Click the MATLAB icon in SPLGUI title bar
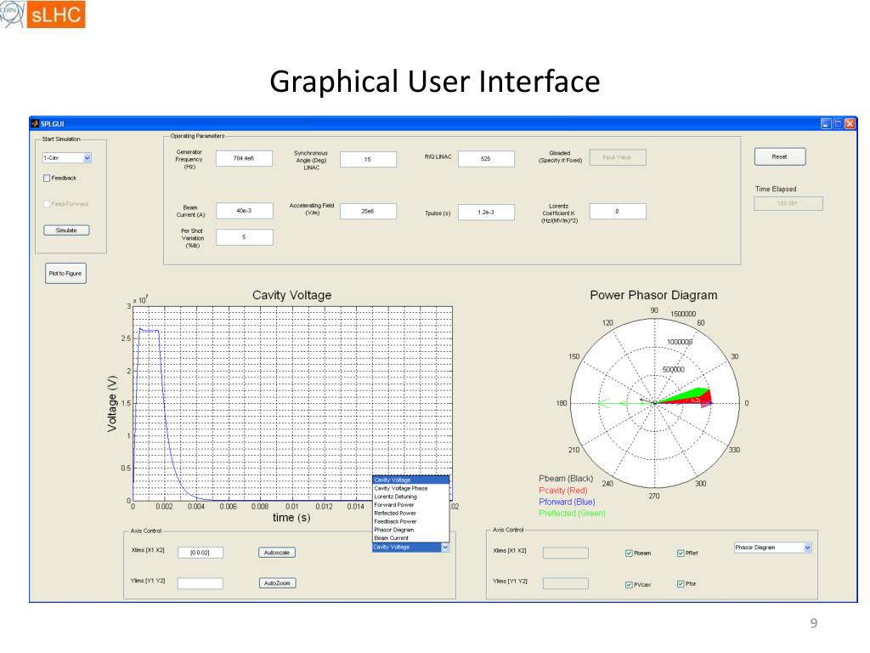 tap(35, 123)
